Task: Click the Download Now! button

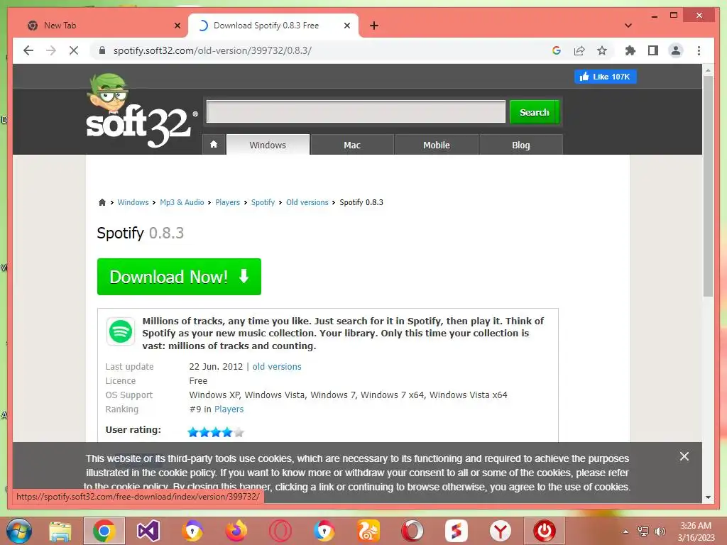Action: [x=179, y=277]
